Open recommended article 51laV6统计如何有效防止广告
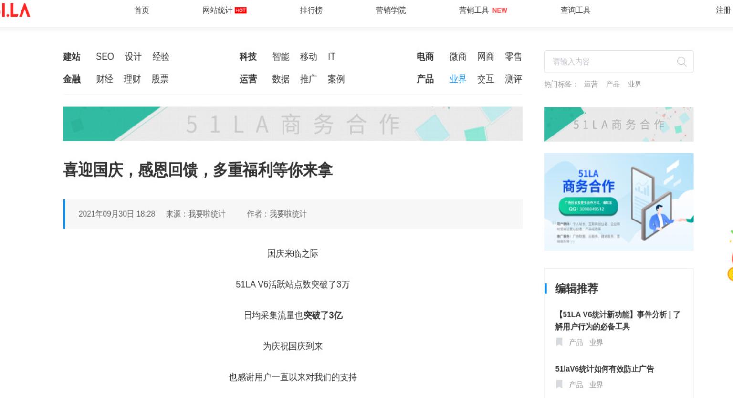Image resolution: width=733 pixels, height=398 pixels. click(x=605, y=369)
